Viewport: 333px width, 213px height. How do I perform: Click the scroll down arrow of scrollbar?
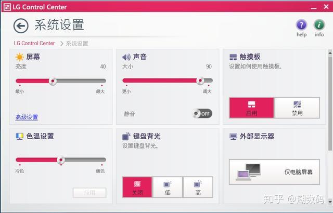tap(330, 202)
